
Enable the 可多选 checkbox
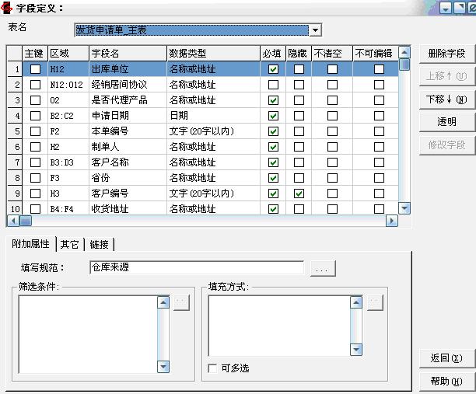tap(213, 368)
